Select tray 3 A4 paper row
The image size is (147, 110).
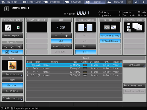coord(74,72)
